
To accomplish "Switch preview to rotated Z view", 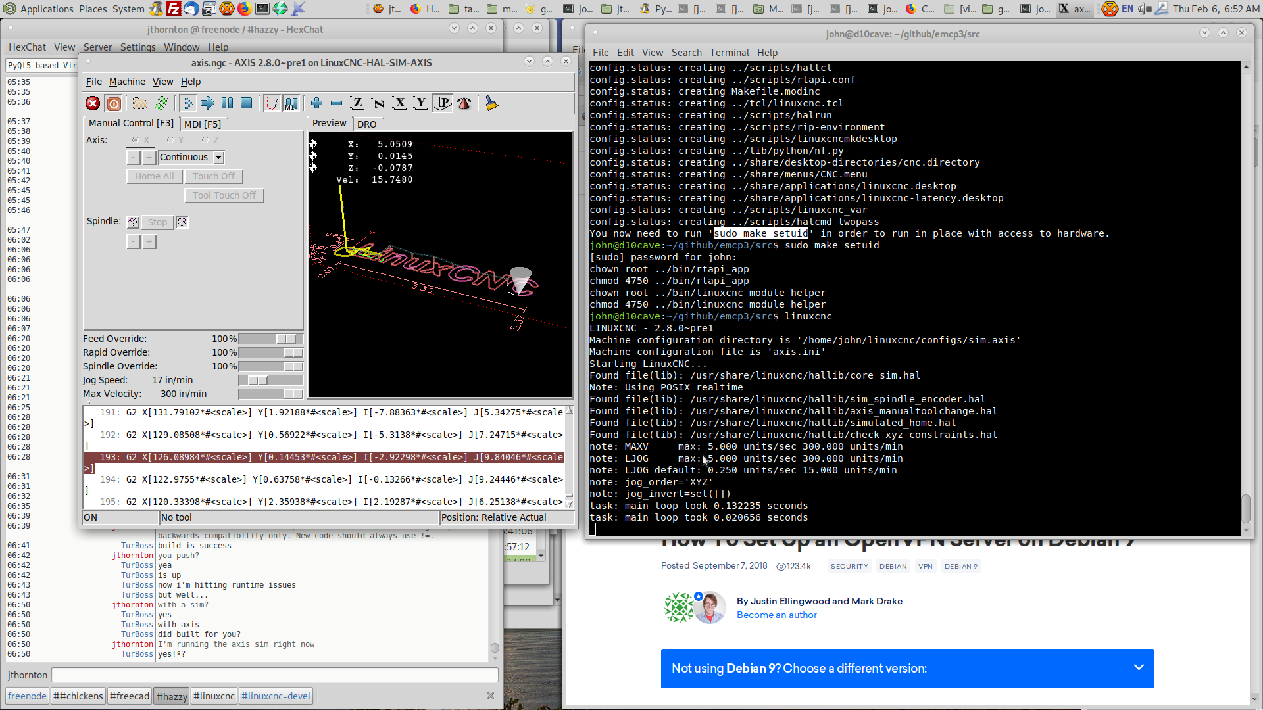I will (x=378, y=103).
